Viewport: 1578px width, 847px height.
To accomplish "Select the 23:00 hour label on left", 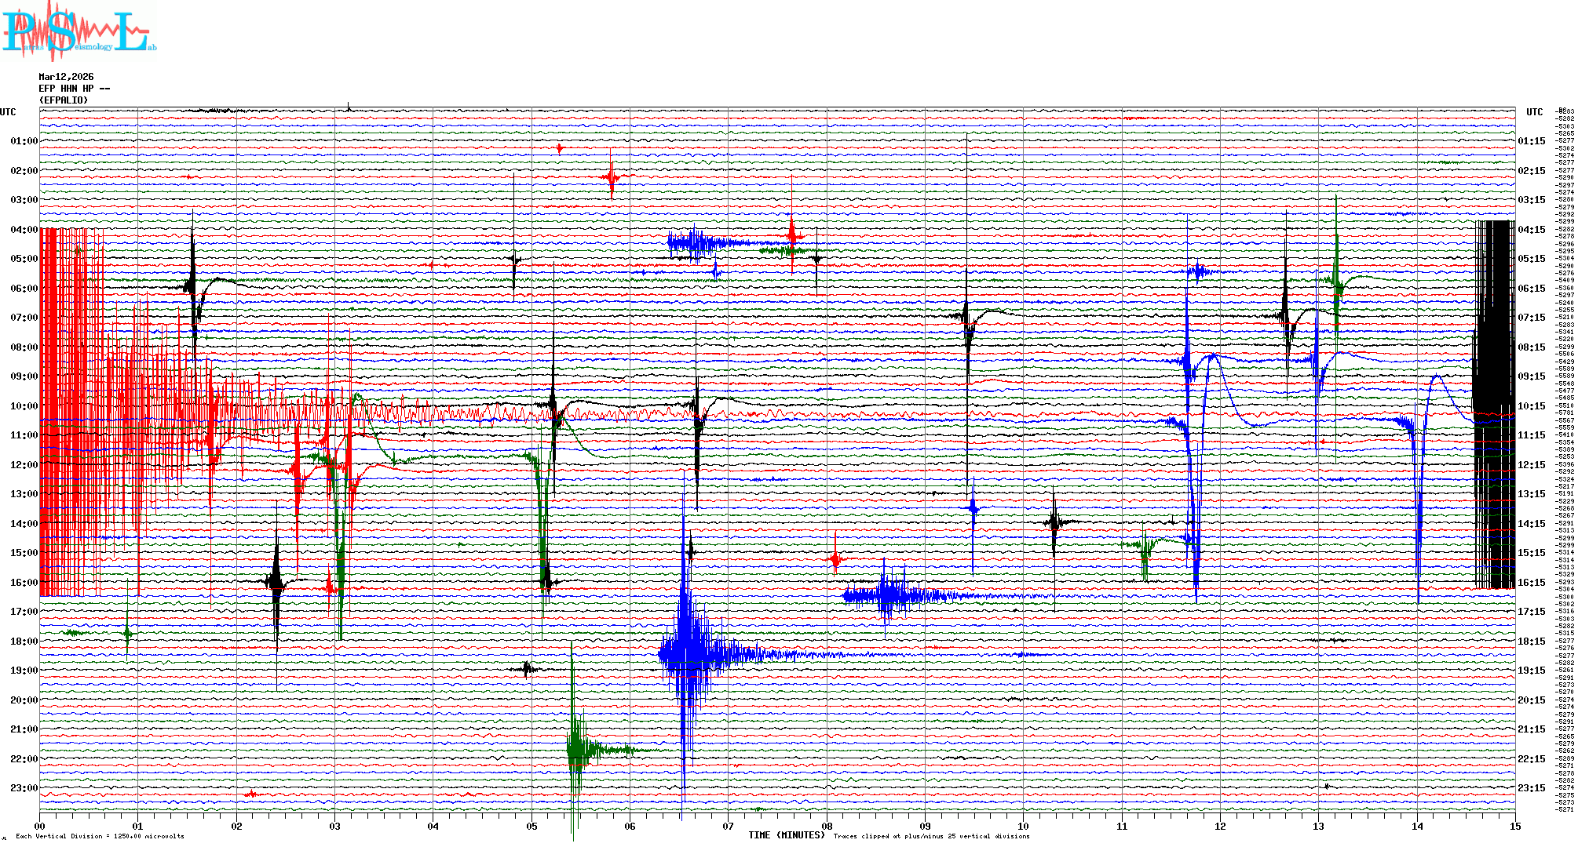I will click(x=24, y=788).
